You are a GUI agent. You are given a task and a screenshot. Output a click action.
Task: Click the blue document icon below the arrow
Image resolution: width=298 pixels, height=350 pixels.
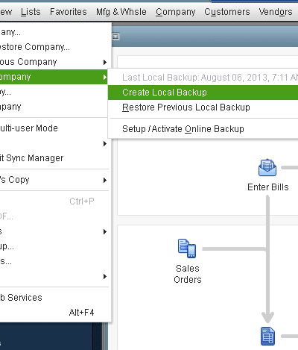[267, 337]
